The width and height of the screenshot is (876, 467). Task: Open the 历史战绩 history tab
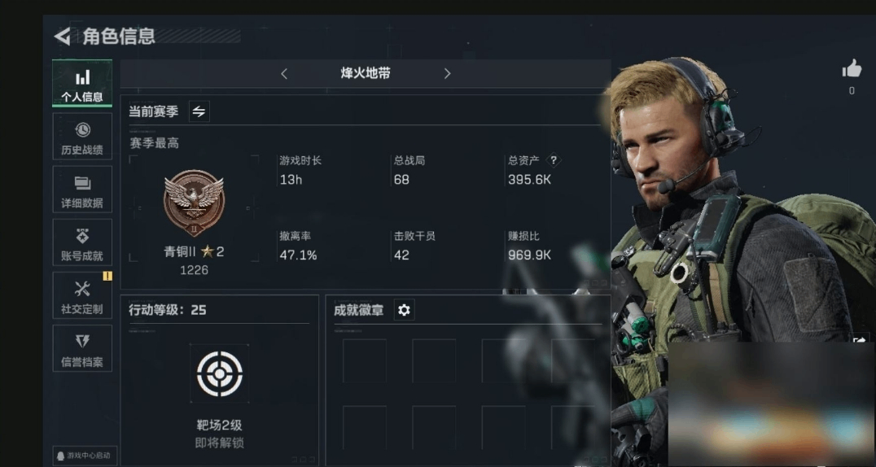tap(82, 137)
